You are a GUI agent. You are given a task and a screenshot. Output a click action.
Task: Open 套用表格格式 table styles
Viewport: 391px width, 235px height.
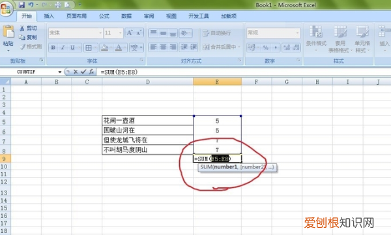click(x=340, y=39)
